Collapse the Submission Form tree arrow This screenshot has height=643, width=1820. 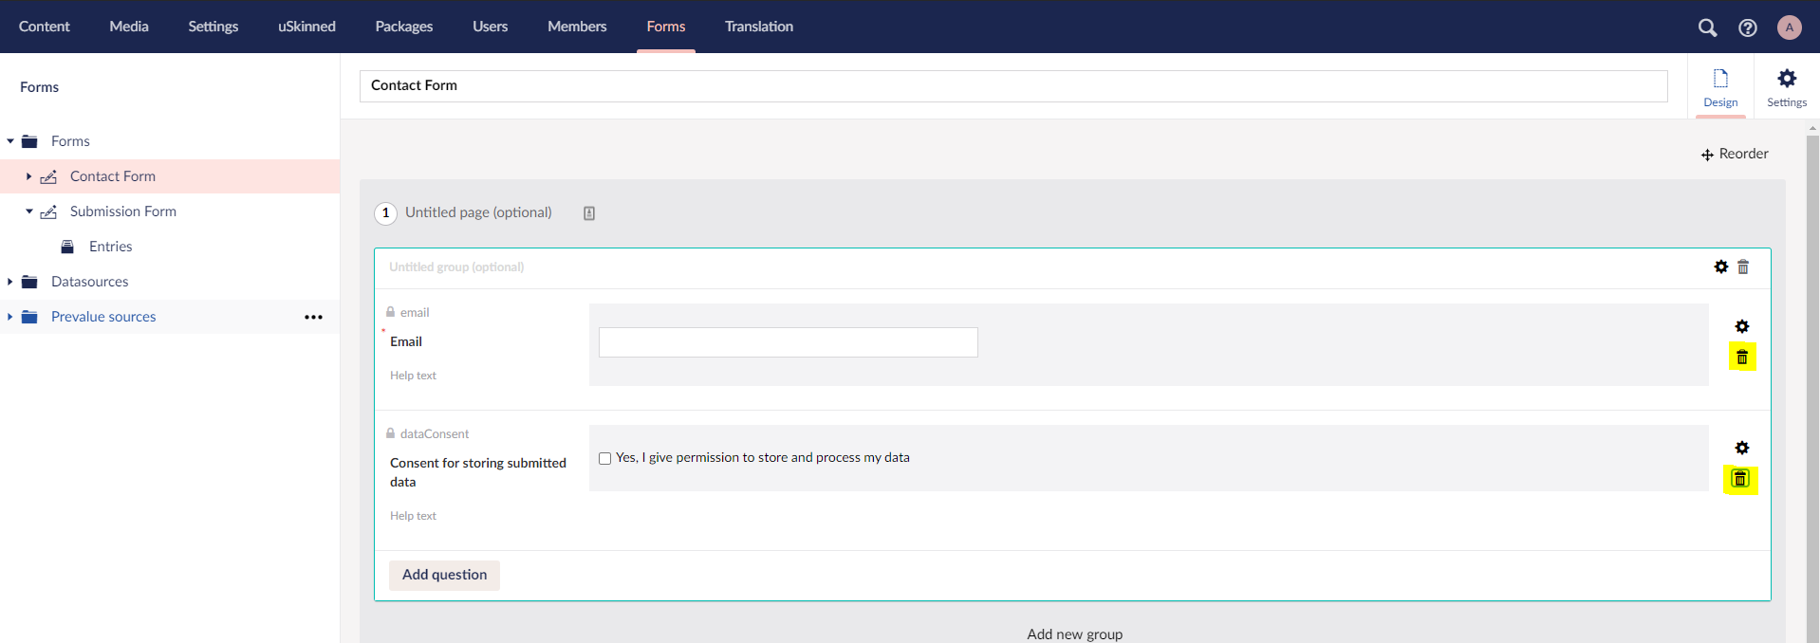pos(29,211)
